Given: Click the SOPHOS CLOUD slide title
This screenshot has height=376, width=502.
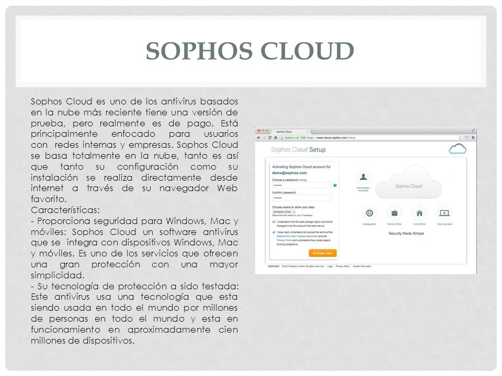Looking at the screenshot, I should (x=250, y=51).
